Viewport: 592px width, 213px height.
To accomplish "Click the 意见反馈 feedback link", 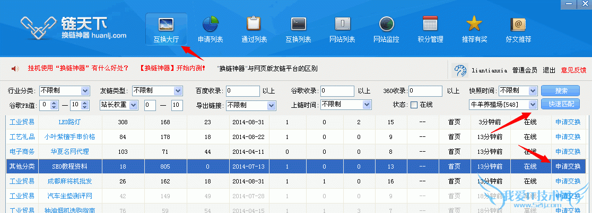I will coord(573,70).
